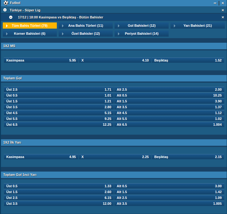227x214 pixels.
Task: Select Alt 4.5 at 1.12 odds
Action: [x=169, y=113]
